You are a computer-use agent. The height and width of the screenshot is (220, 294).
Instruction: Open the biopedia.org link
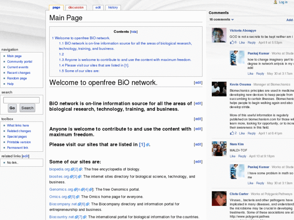[59, 169]
